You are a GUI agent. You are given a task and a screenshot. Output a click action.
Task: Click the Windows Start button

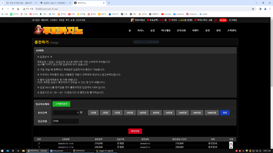[x=2, y=151]
